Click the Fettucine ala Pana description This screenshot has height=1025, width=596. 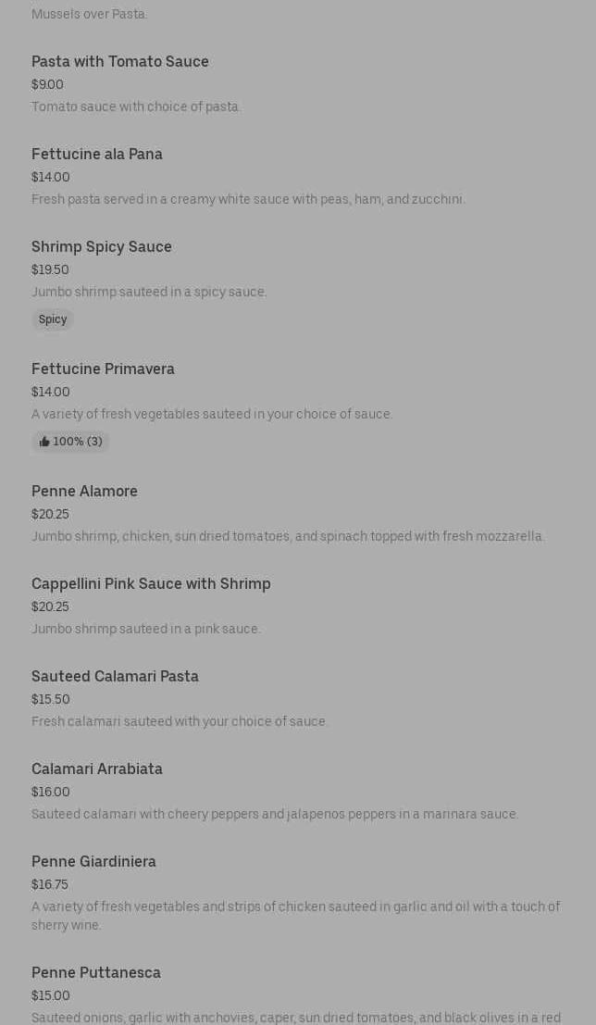coord(248,200)
